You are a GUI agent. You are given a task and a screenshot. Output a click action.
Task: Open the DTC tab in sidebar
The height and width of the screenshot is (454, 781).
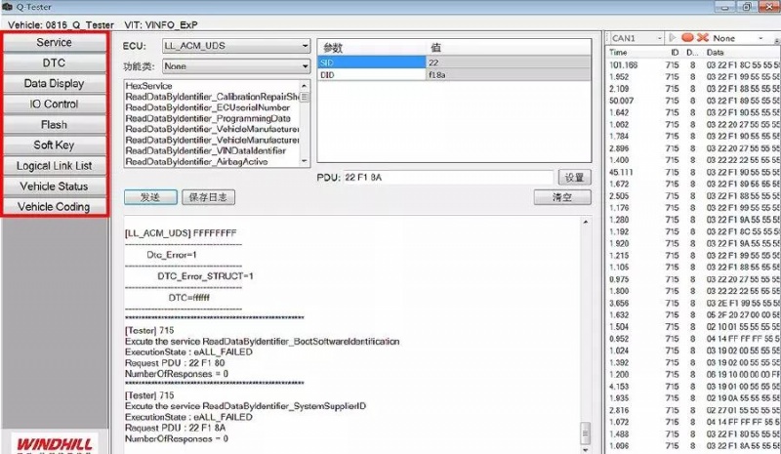click(55, 63)
